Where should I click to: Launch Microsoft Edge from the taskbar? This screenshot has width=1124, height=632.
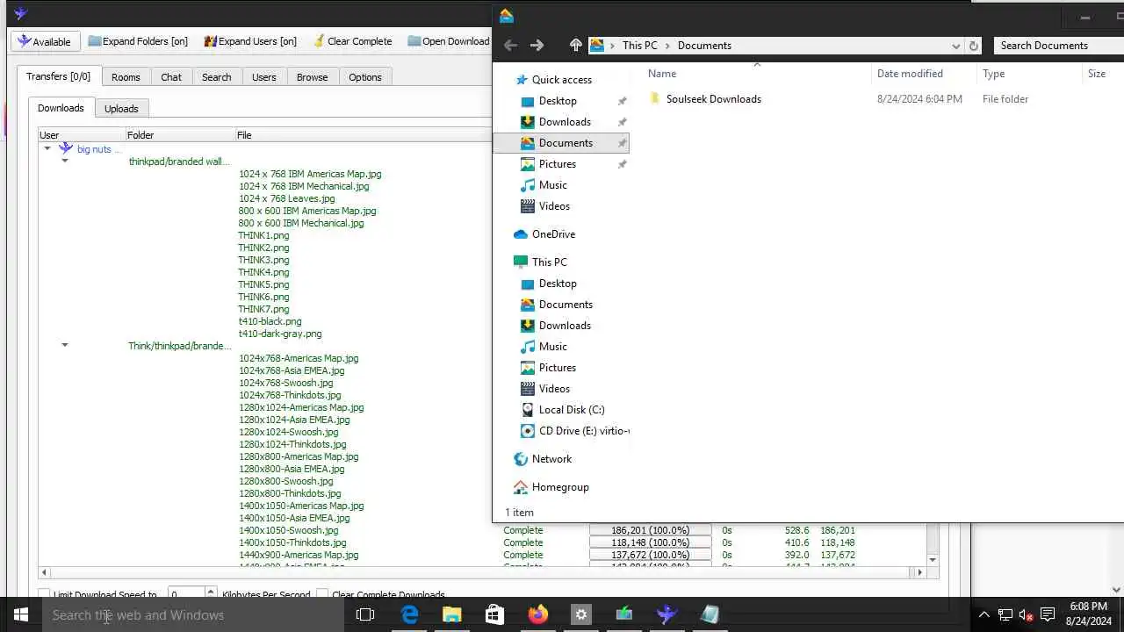[x=409, y=614]
